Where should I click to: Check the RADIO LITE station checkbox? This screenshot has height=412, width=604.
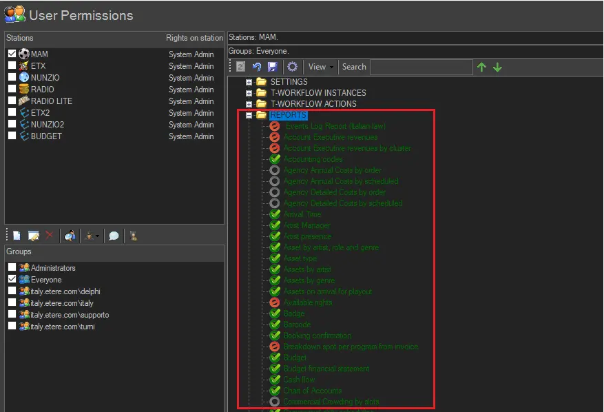pos(12,101)
